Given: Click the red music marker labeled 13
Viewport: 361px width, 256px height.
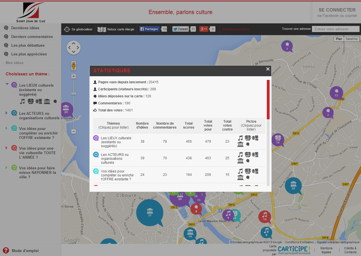Looking at the screenshot, I should (x=265, y=216).
